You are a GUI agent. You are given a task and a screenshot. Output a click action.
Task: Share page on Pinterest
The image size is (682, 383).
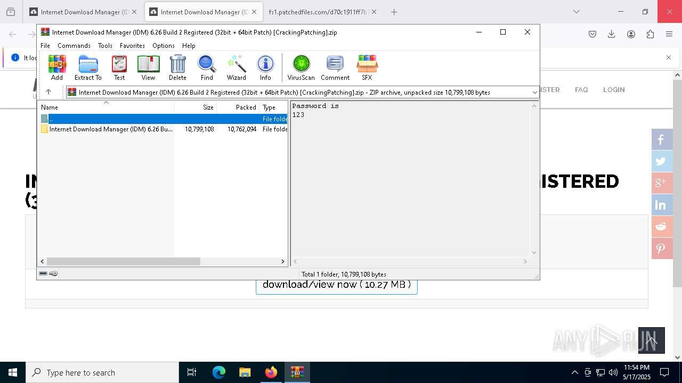[661, 248]
